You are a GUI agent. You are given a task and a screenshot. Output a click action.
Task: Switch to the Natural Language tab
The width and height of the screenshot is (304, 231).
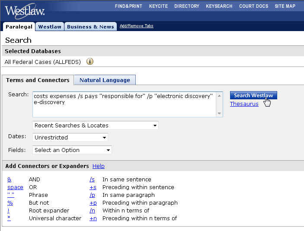click(x=105, y=80)
